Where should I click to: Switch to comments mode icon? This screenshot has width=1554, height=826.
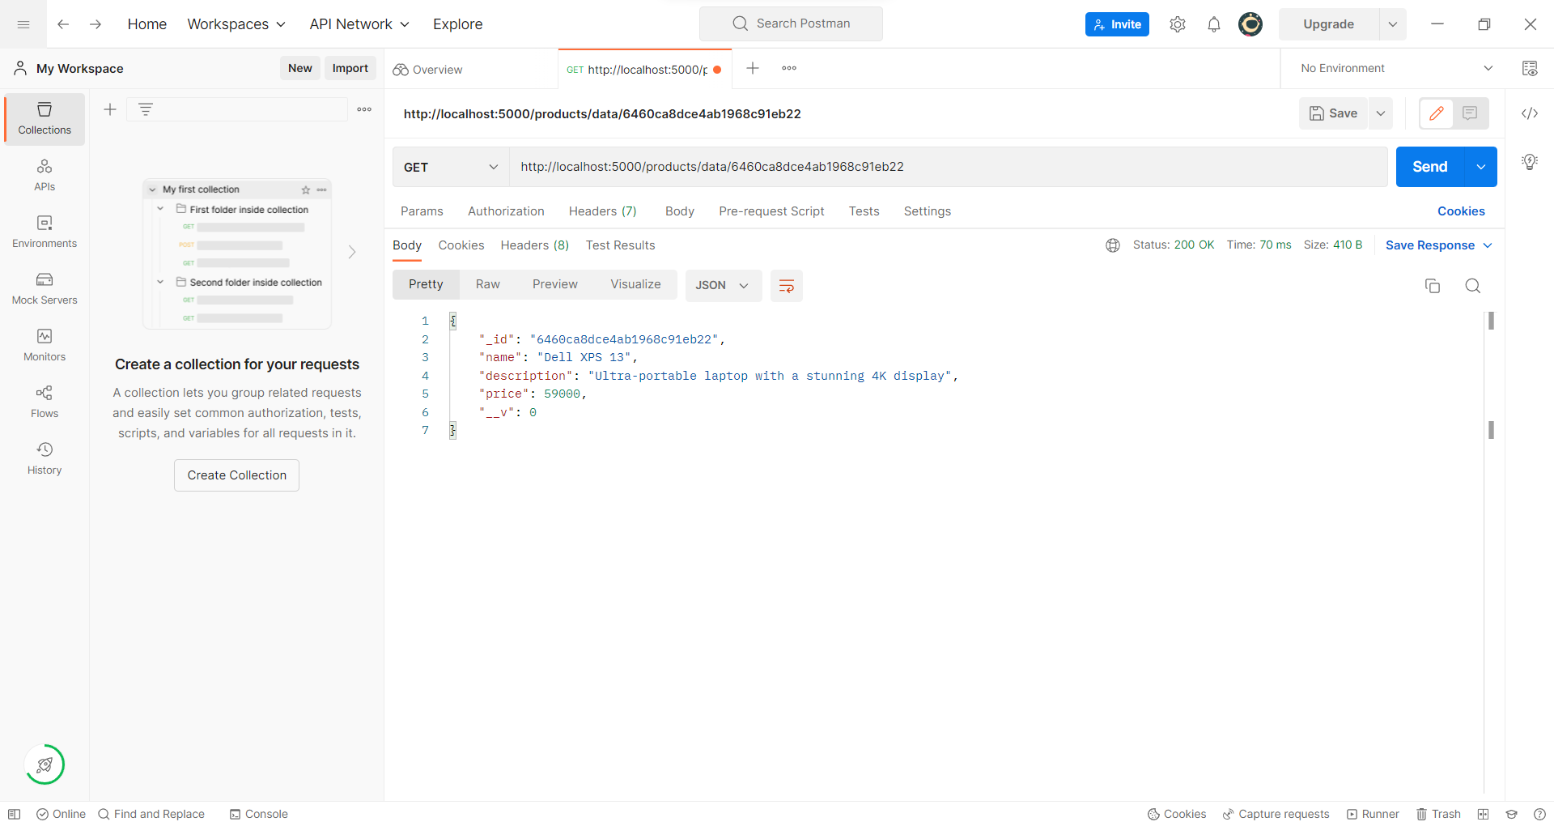click(x=1470, y=113)
